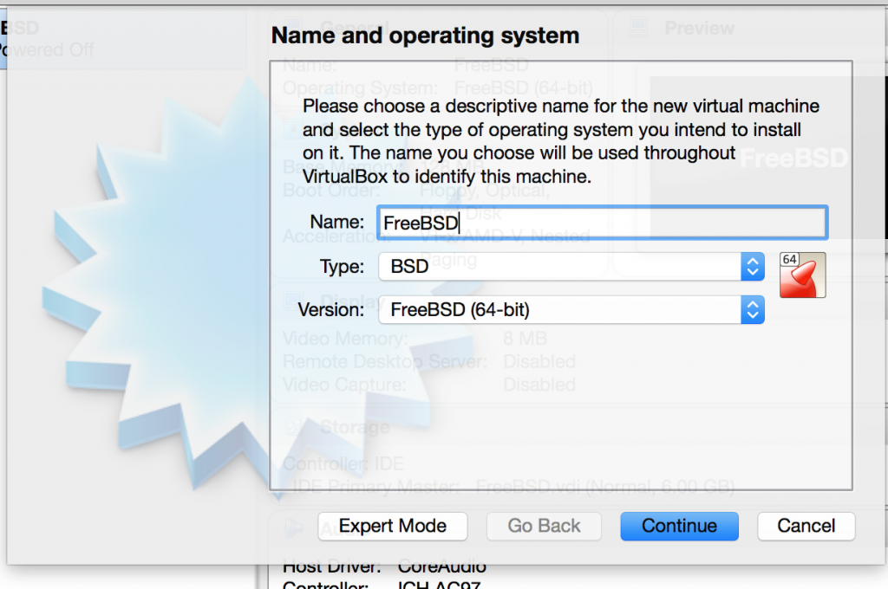The width and height of the screenshot is (888, 589).
Task: Click the Go Back button
Action: (545, 526)
